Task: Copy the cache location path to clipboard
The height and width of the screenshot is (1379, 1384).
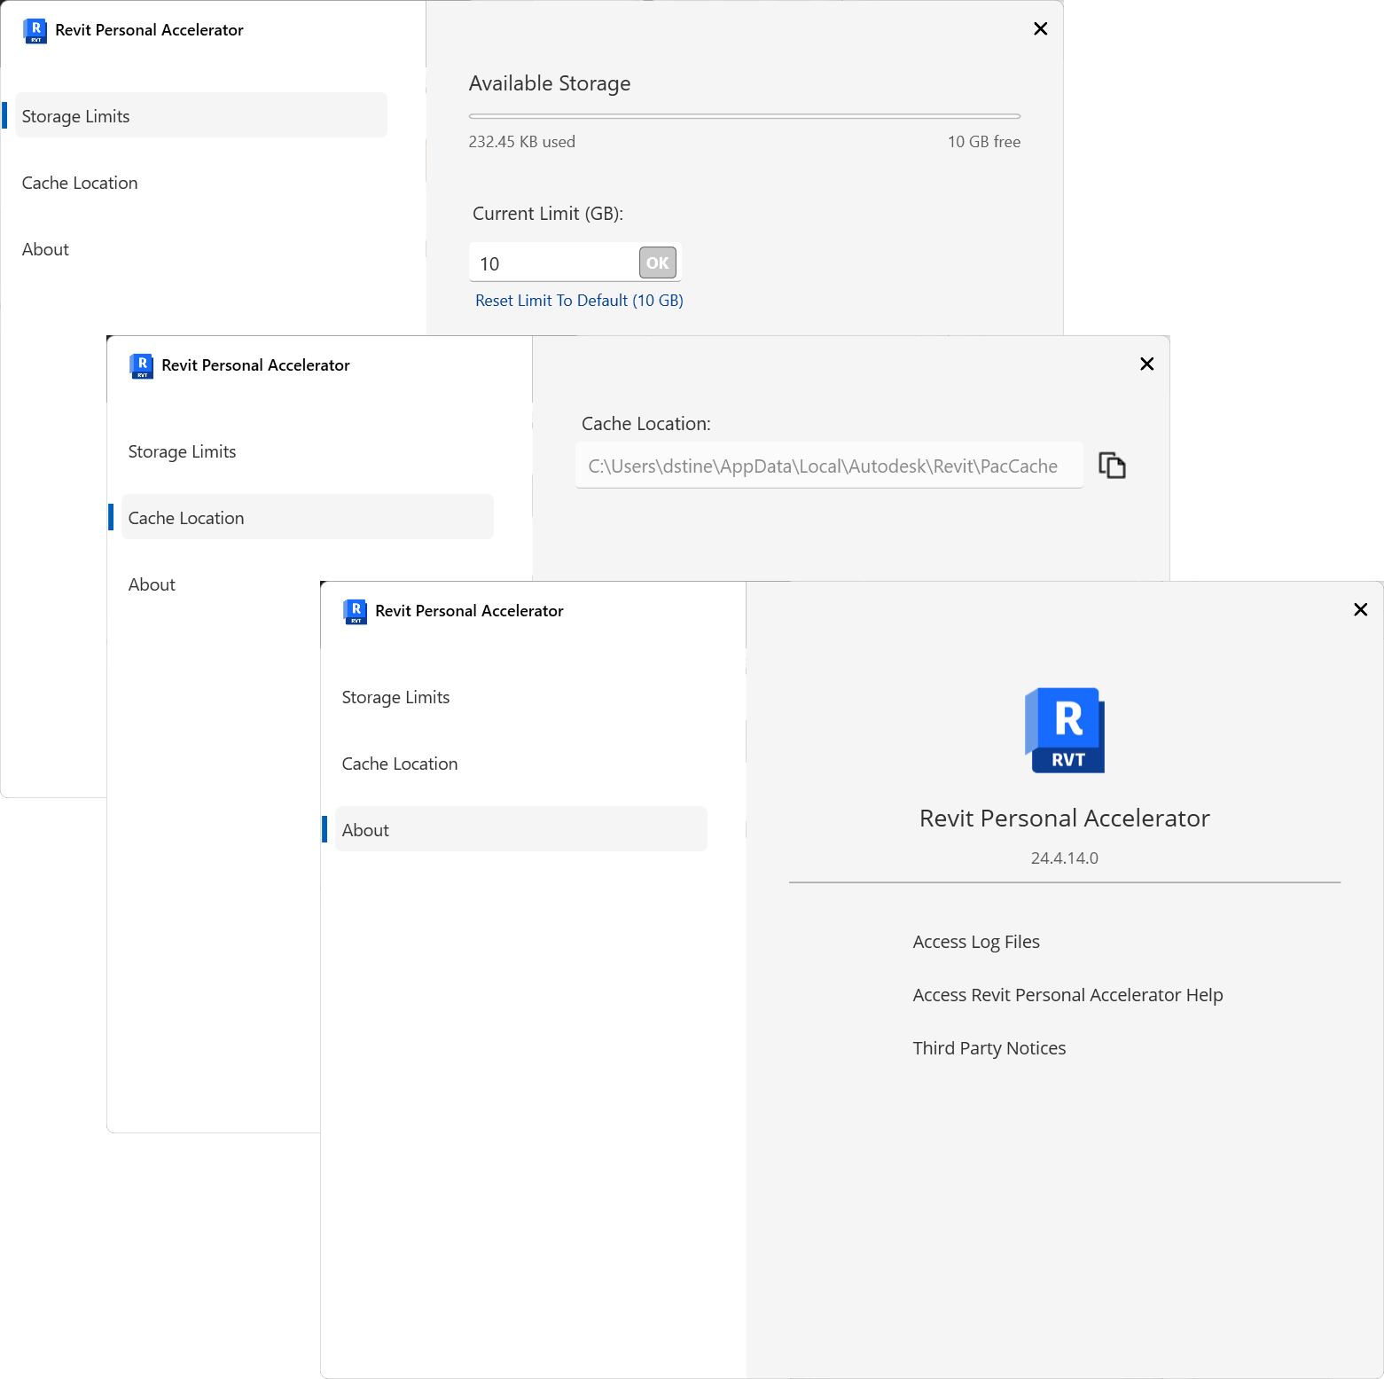Action: tap(1112, 466)
